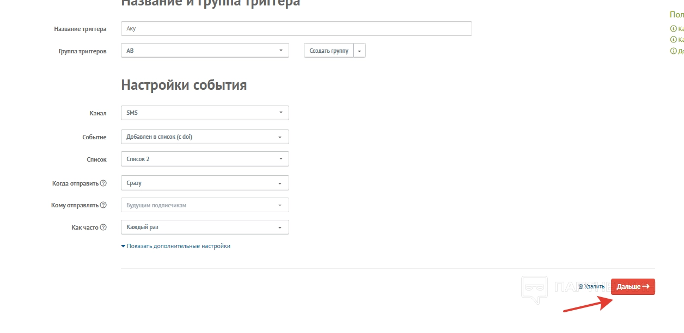Click the 'Создать группу' button
Viewport: 684px width, 333px height.
coord(328,51)
